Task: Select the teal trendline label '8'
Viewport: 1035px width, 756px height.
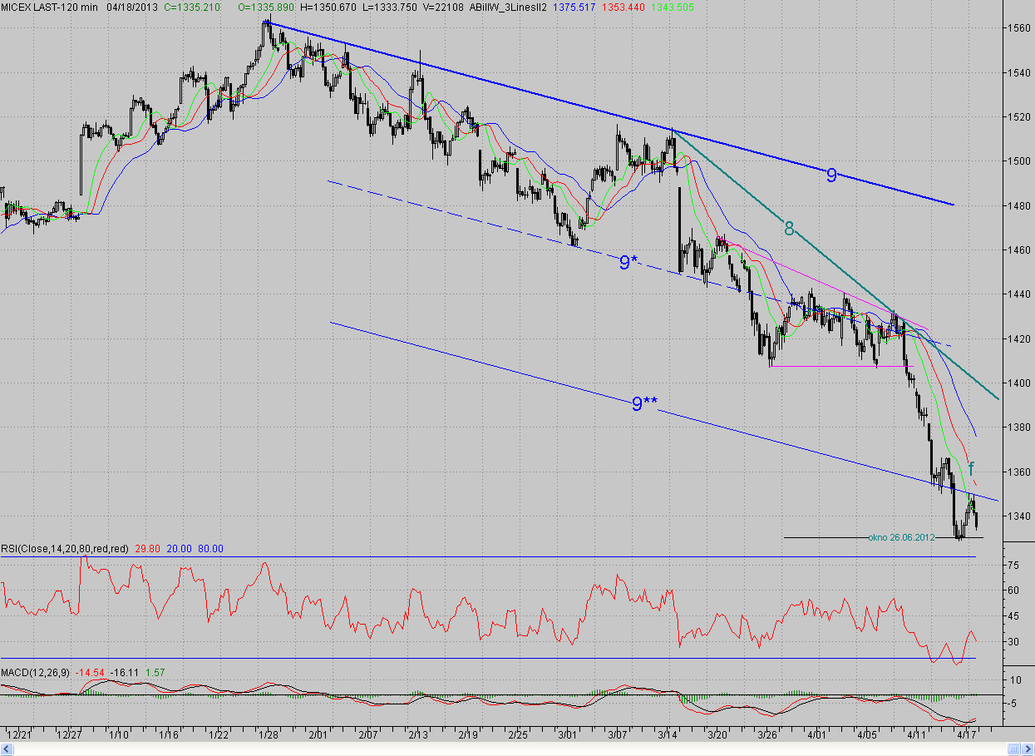Action: (x=790, y=229)
